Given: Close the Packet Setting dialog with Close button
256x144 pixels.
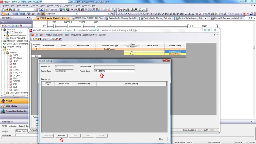Looking at the screenshot, I should [161, 139].
